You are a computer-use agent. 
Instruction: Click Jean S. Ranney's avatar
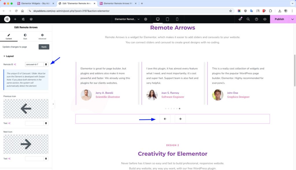152,95
